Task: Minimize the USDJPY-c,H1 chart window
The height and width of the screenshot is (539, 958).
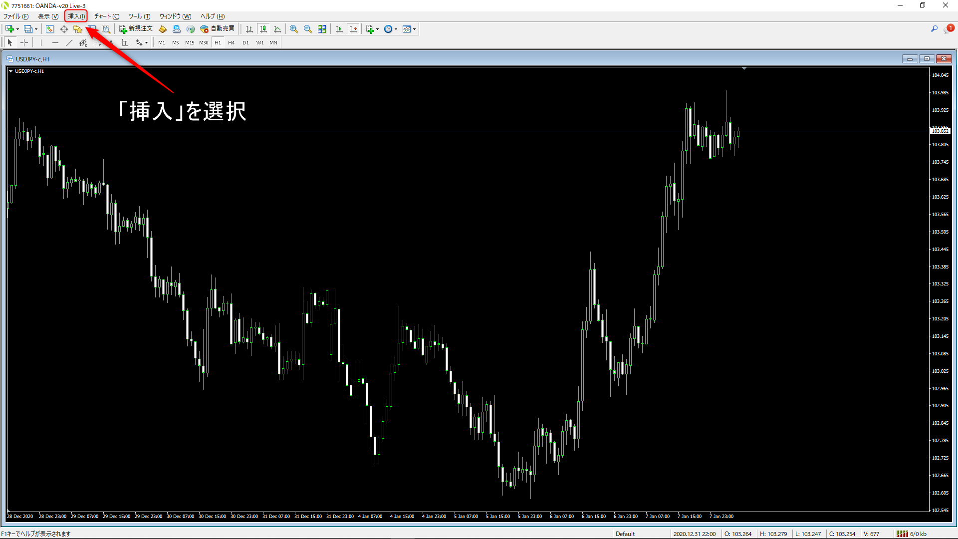Action: point(910,59)
